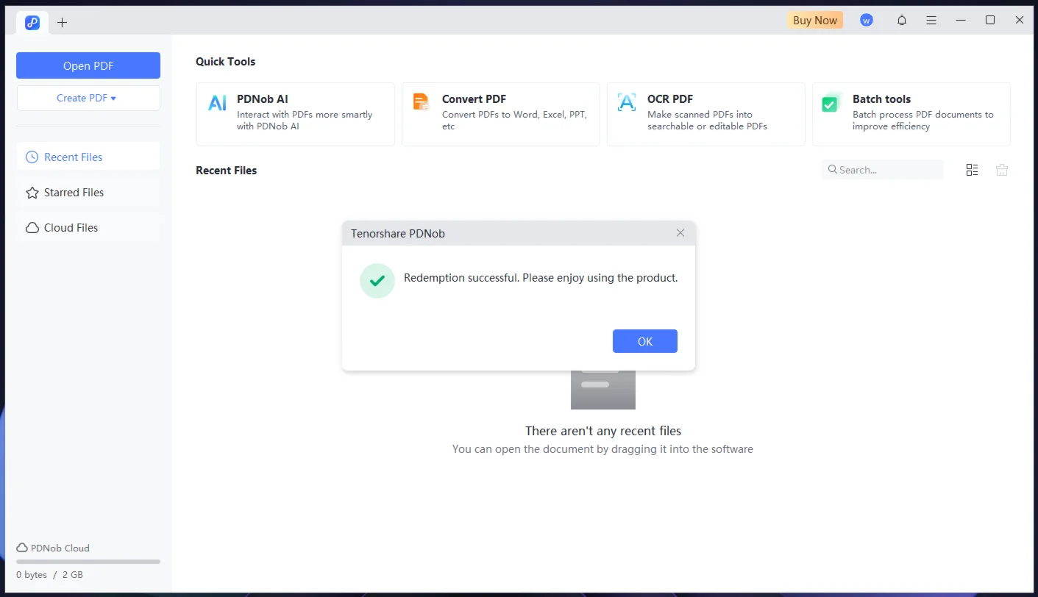Select Recent Files in the sidebar
This screenshot has height=597, width=1038.
(88, 157)
